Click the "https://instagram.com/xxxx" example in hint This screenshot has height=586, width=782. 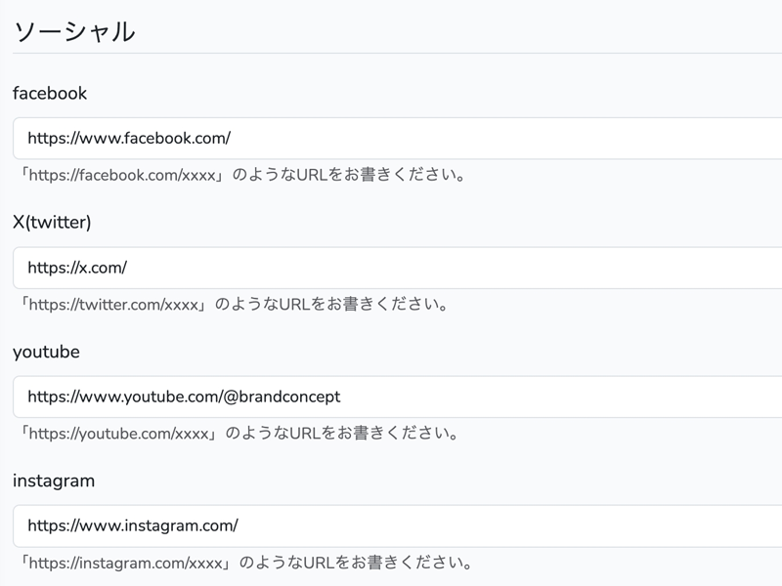pos(125,564)
